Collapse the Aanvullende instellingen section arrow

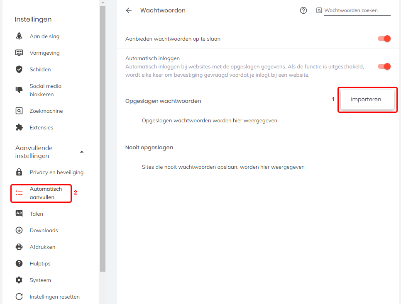click(82, 152)
